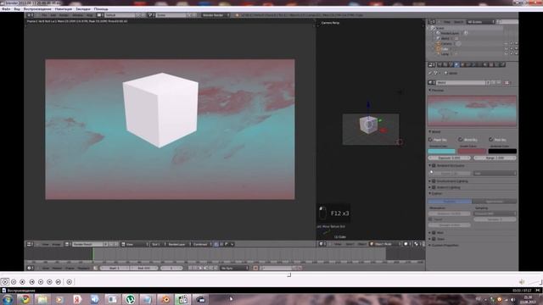Screen dimensions: 543x305
Task: Enable the Paper Sky checkbox
Action: click(430, 140)
